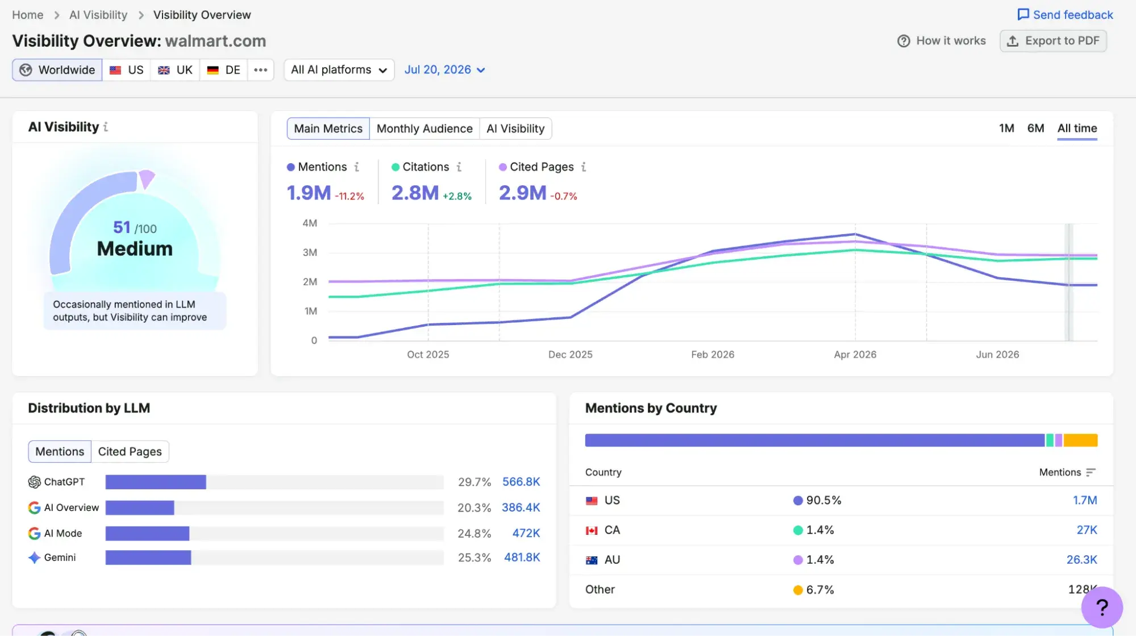The width and height of the screenshot is (1136, 636).
Task: Switch to the Main Metrics tab
Action: tap(328, 128)
